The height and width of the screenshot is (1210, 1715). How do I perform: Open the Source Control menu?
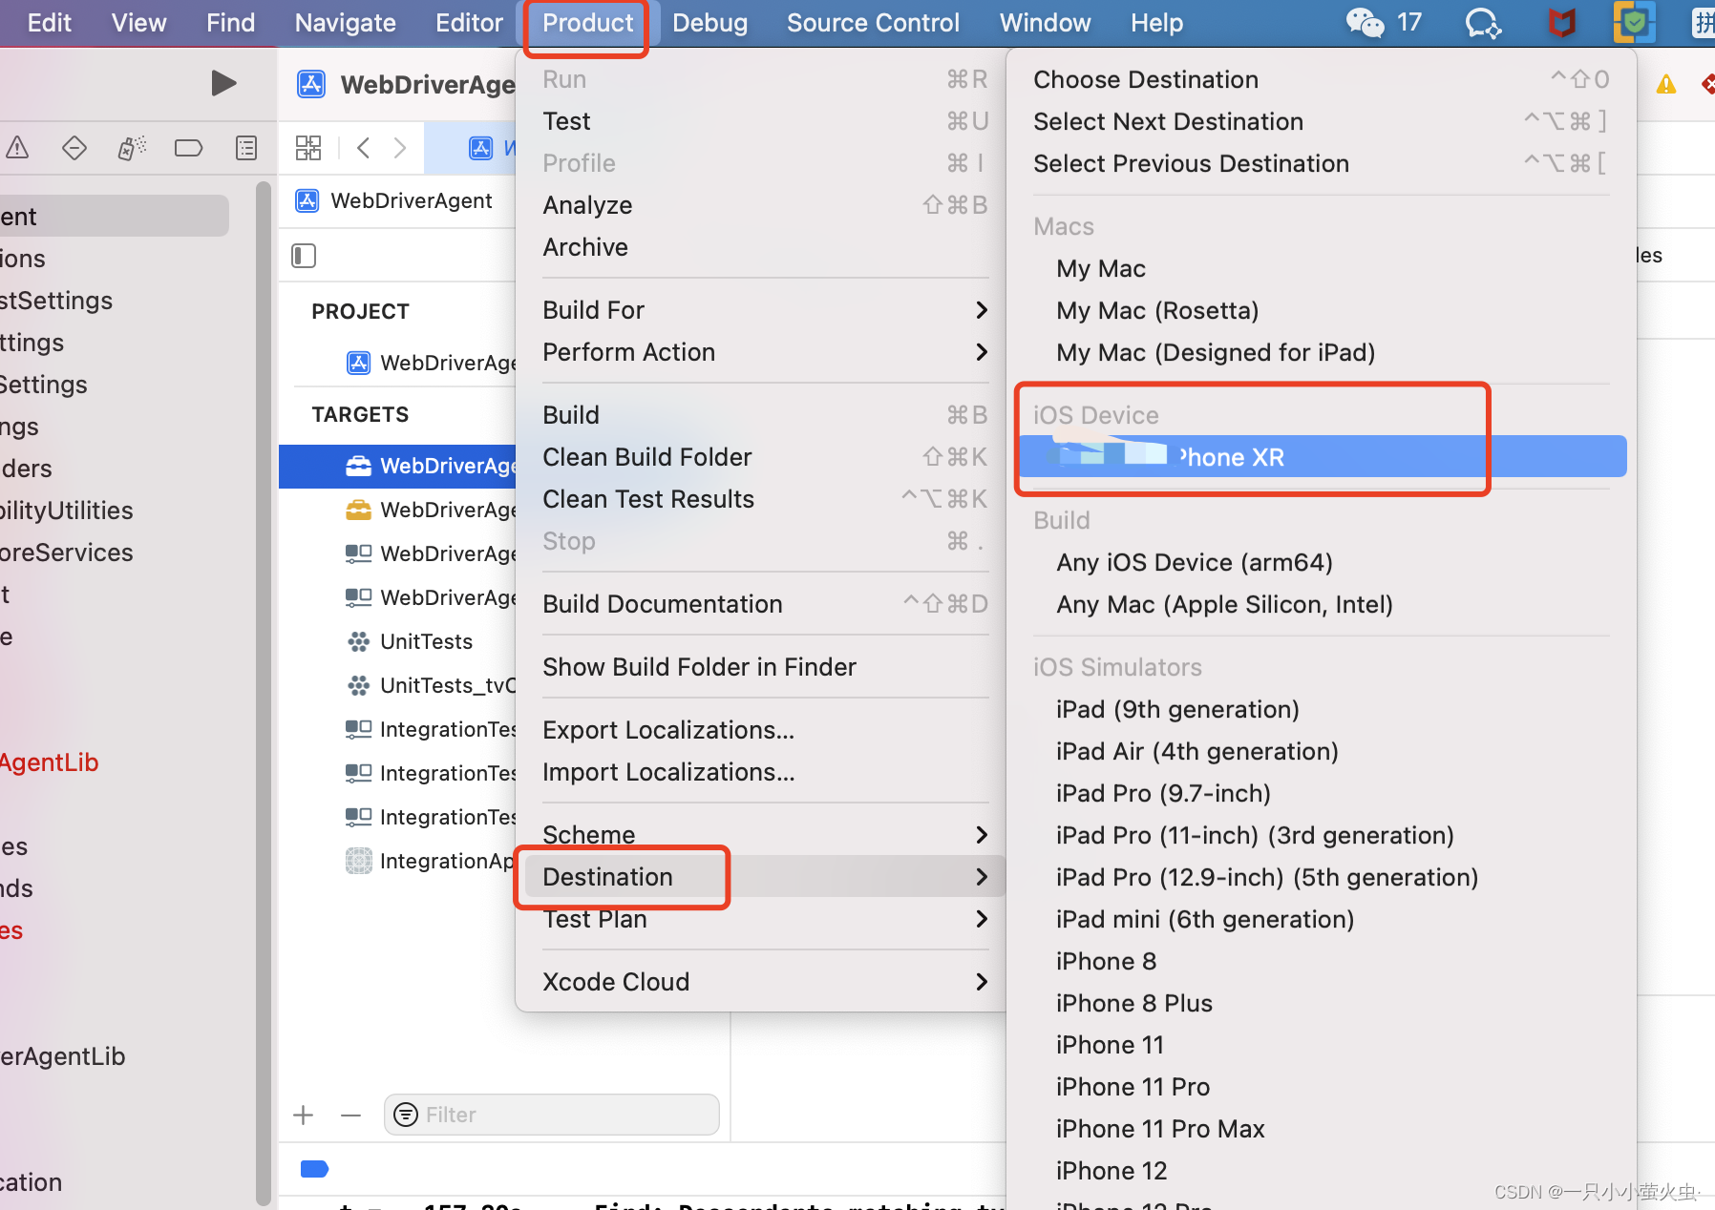pyautogui.click(x=873, y=23)
